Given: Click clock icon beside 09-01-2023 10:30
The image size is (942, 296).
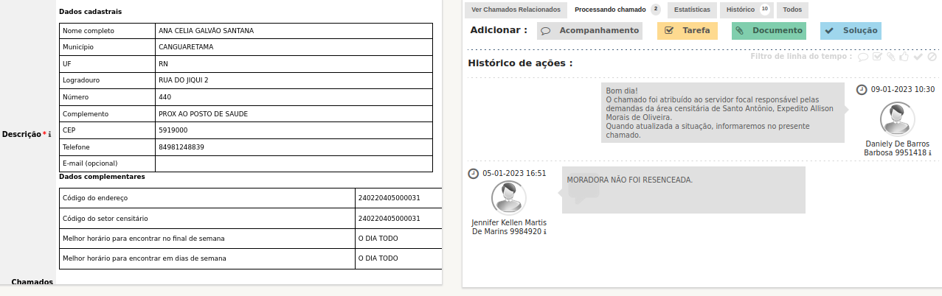Looking at the screenshot, I should (x=862, y=89).
